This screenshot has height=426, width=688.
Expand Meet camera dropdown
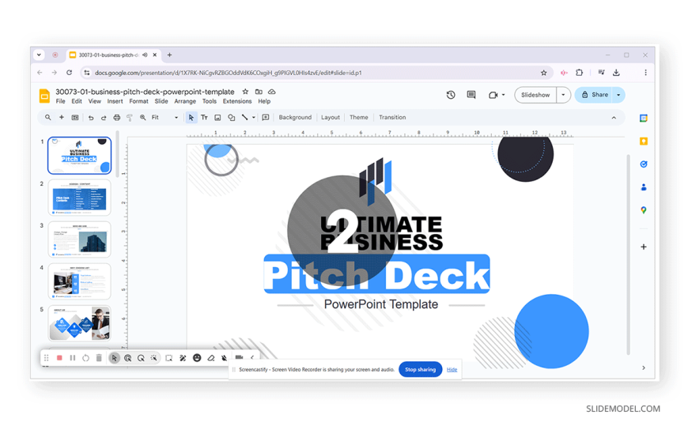503,95
